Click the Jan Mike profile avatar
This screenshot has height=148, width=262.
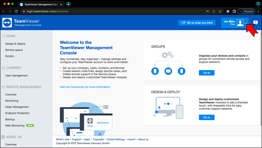point(240,23)
